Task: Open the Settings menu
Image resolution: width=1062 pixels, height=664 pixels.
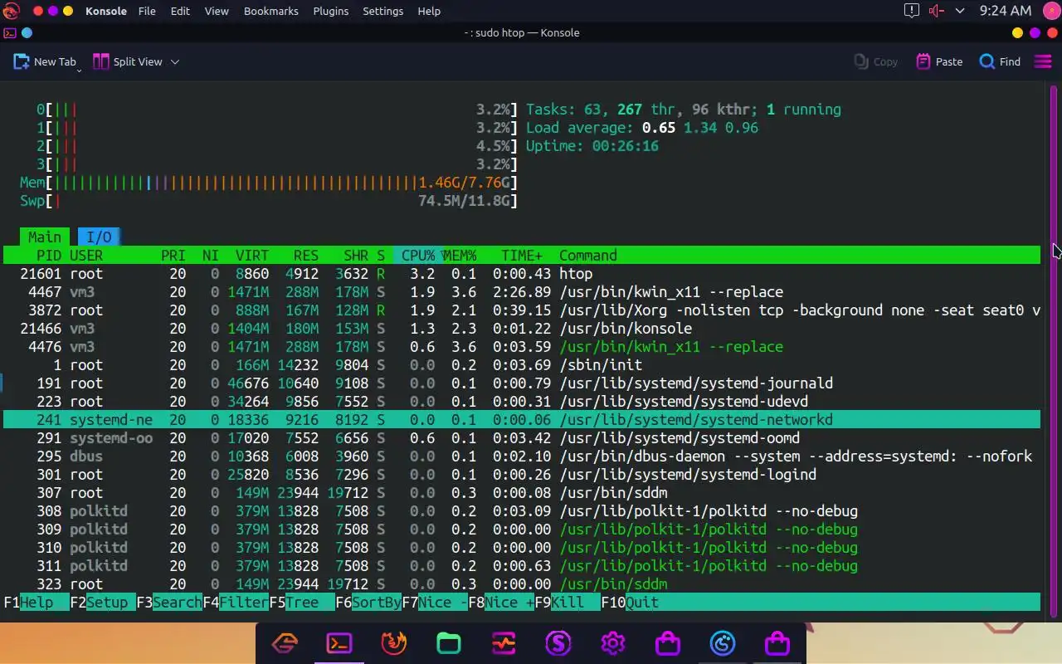Action: [383, 11]
